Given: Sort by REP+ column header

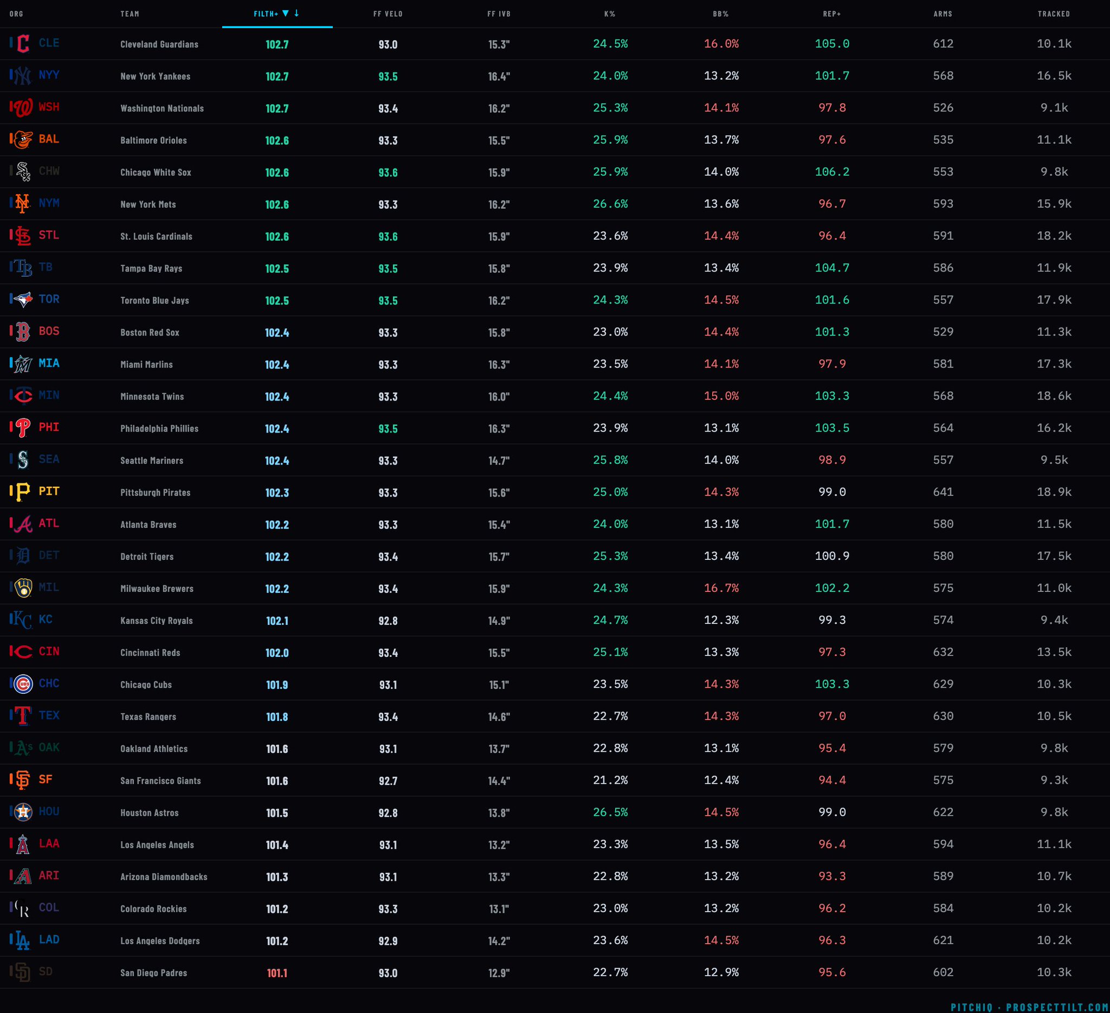Looking at the screenshot, I should click(832, 14).
